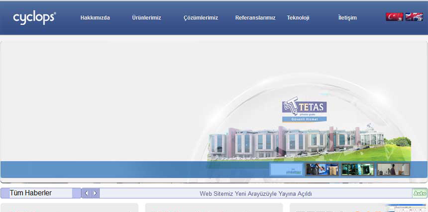
Task: Open the Teknoloji menu
Action: [x=298, y=18]
